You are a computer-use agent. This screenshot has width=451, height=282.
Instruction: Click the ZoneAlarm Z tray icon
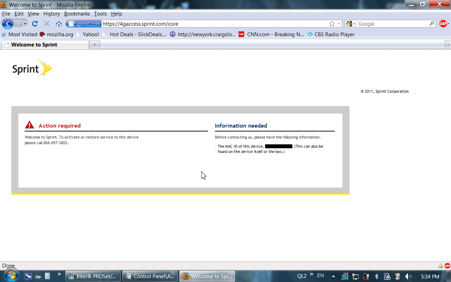coord(387,276)
